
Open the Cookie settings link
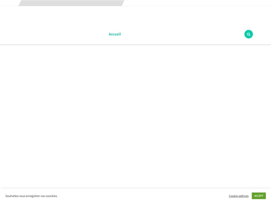(x=238, y=196)
